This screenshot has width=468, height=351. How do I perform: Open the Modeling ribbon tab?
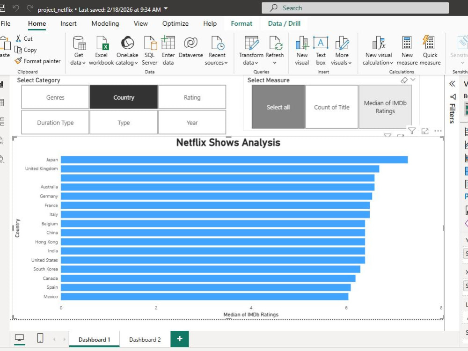click(x=105, y=23)
